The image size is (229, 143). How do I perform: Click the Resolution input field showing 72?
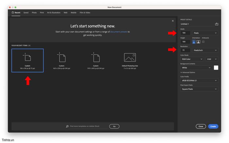click(x=185, y=50)
